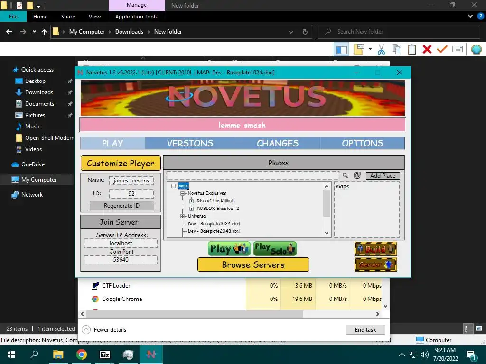Viewport: 486px width, 364px height.
Task: Collapse Task Manager with Fewer details
Action: pos(104,330)
